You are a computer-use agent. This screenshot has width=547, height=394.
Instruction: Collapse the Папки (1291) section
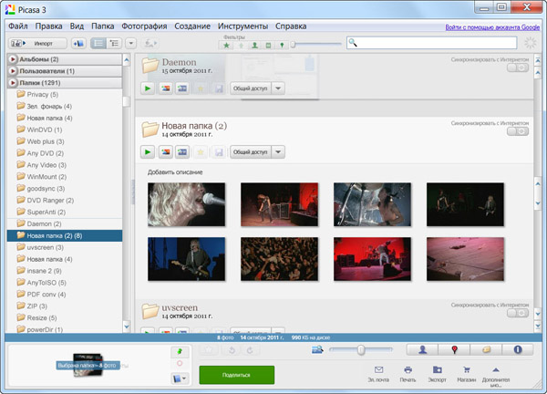click(13, 83)
